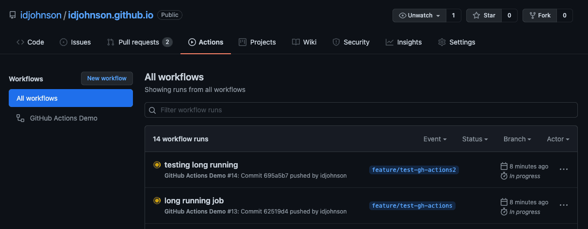The width and height of the screenshot is (588, 229).
Task: Click the repository book icon beside idjohnson
Action: pos(13,15)
